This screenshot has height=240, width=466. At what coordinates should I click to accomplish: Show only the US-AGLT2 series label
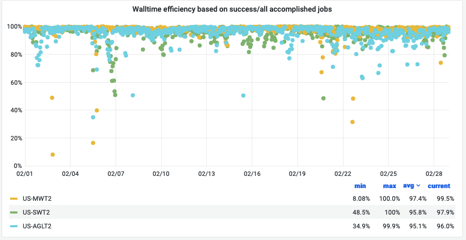(x=38, y=226)
